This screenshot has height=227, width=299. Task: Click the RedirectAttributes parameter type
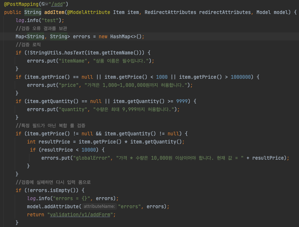tap(170, 12)
